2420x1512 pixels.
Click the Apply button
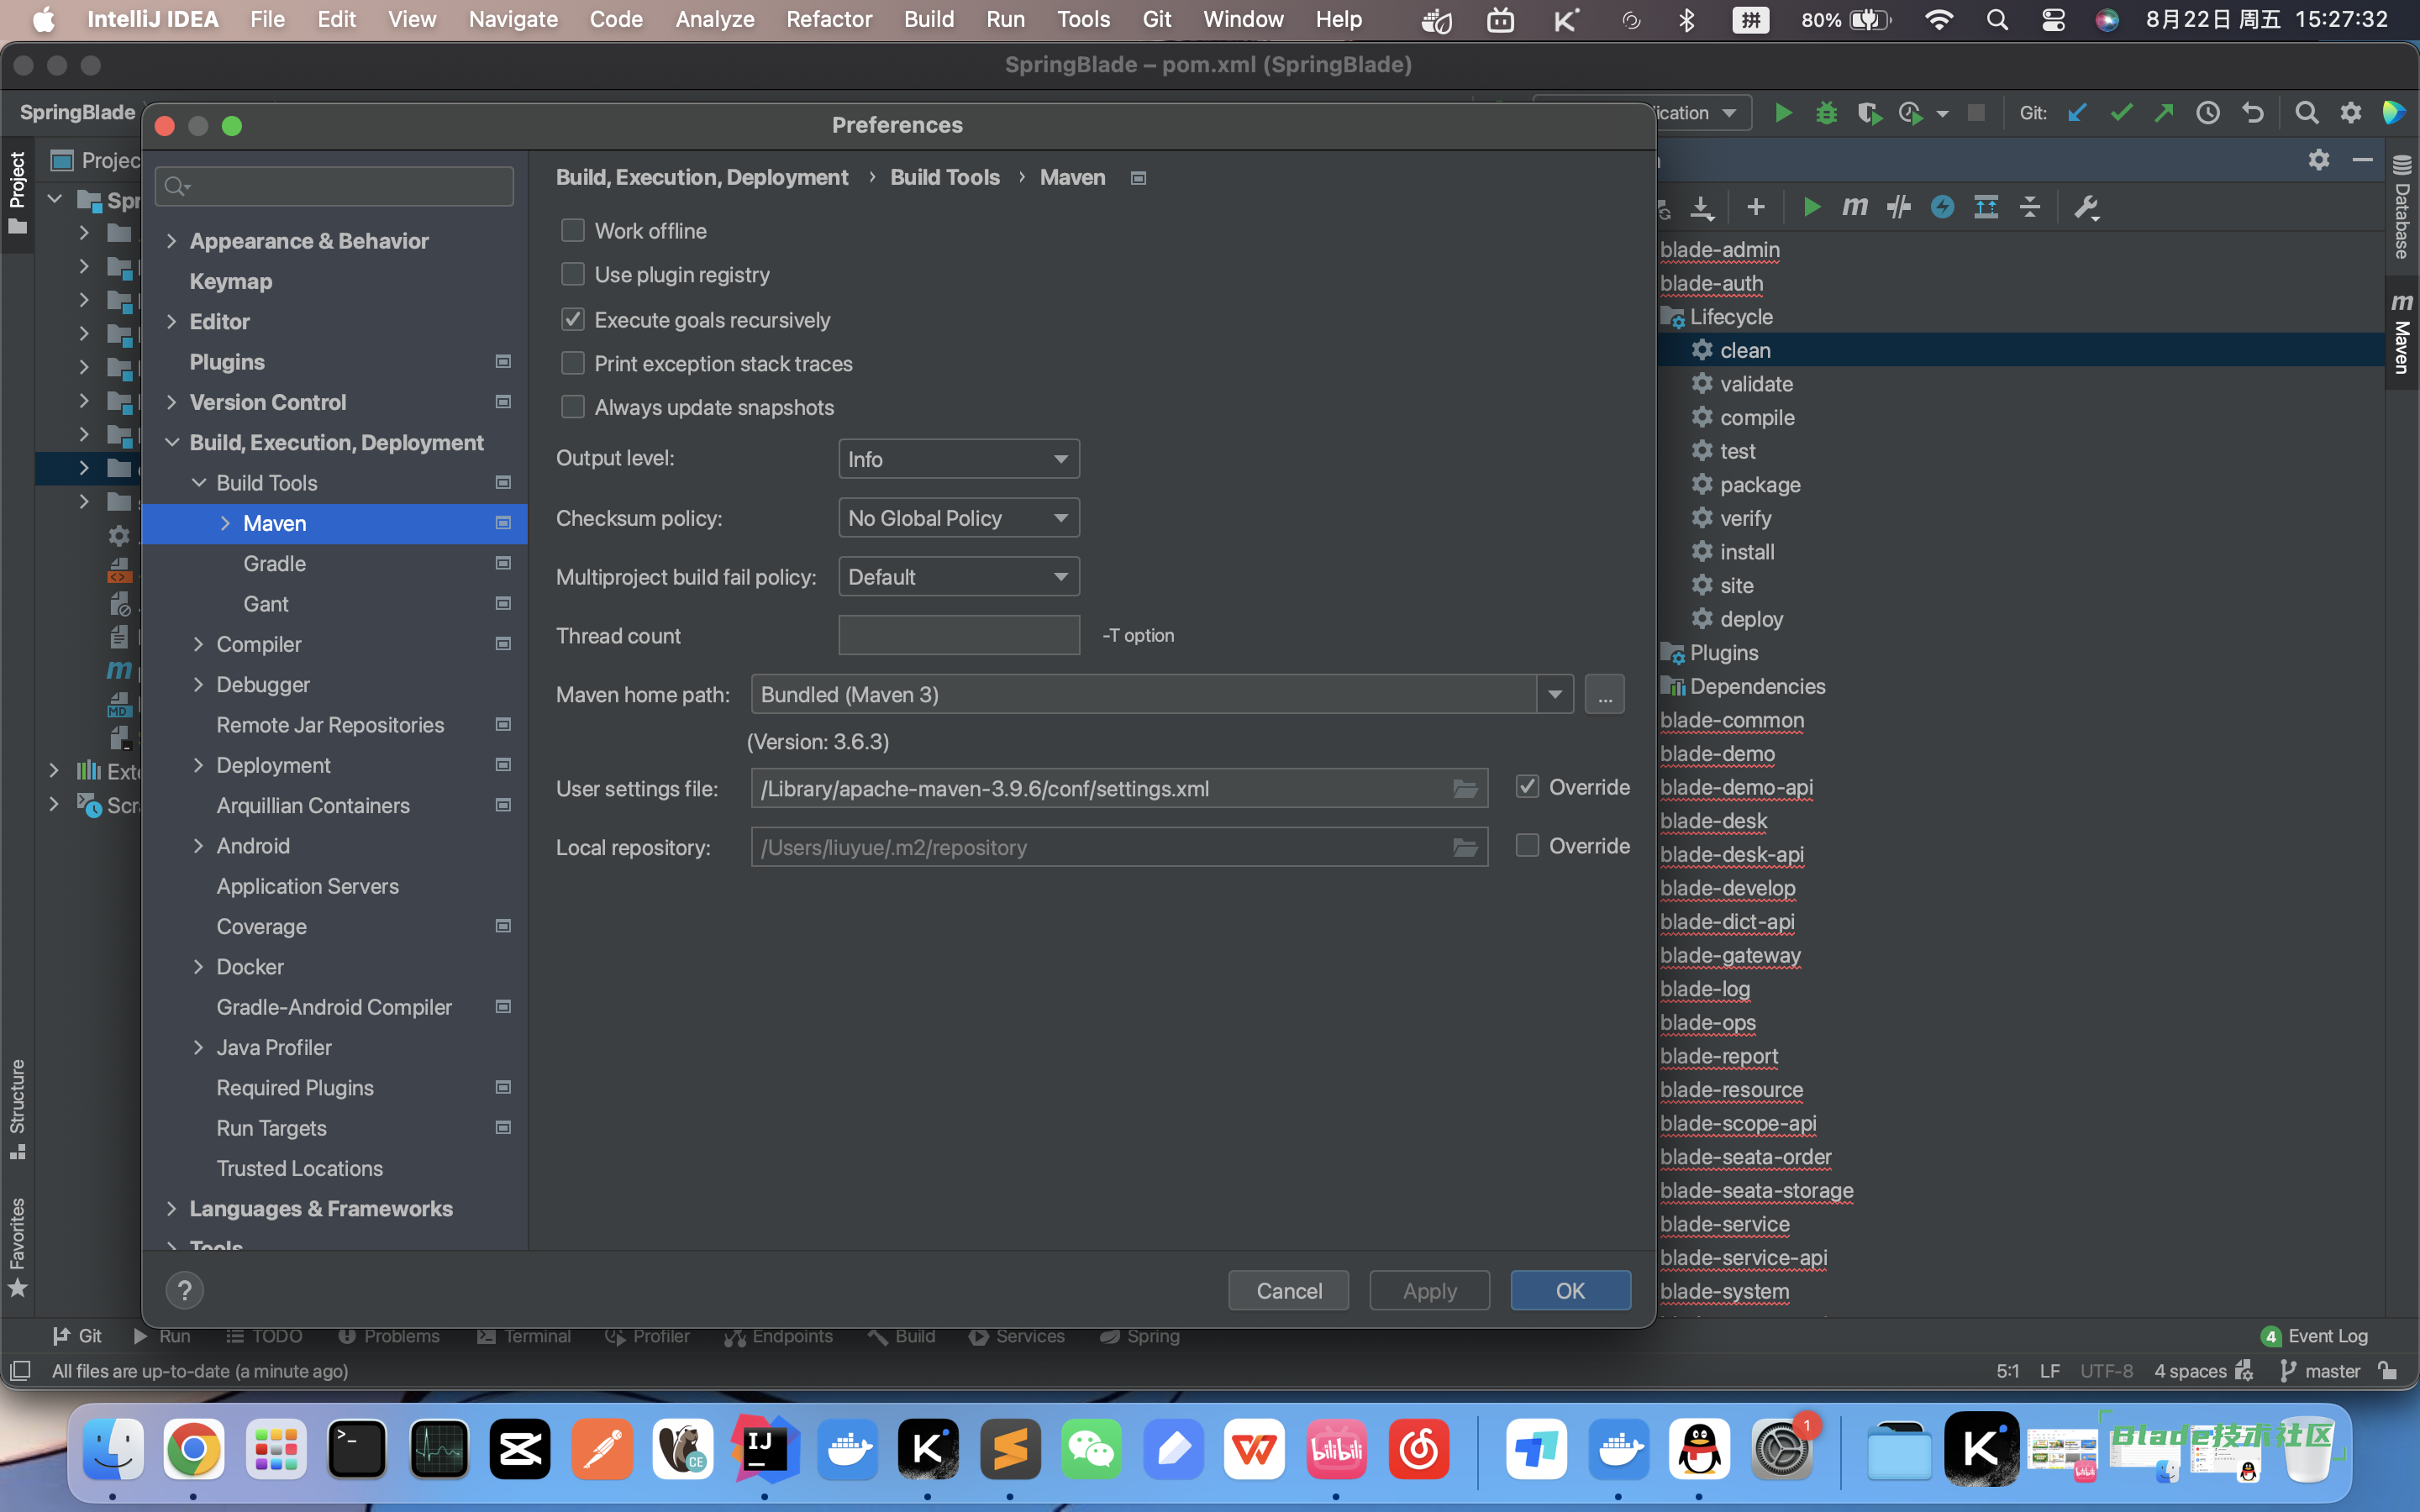[x=1429, y=1290]
